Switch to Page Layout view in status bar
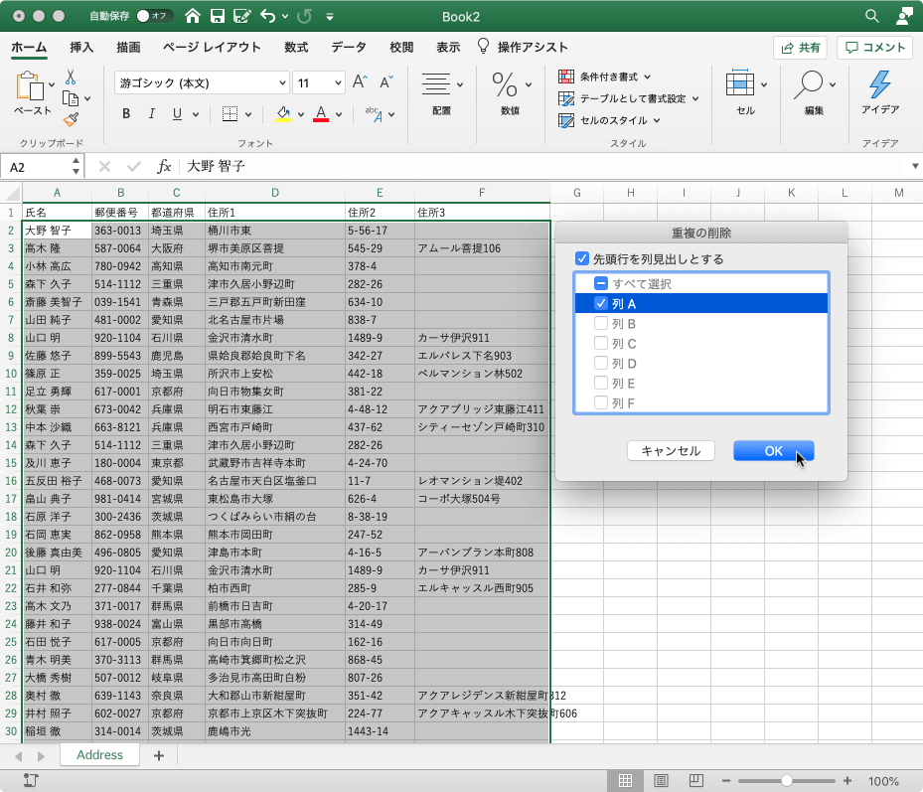The height and width of the screenshot is (792, 923). [661, 781]
